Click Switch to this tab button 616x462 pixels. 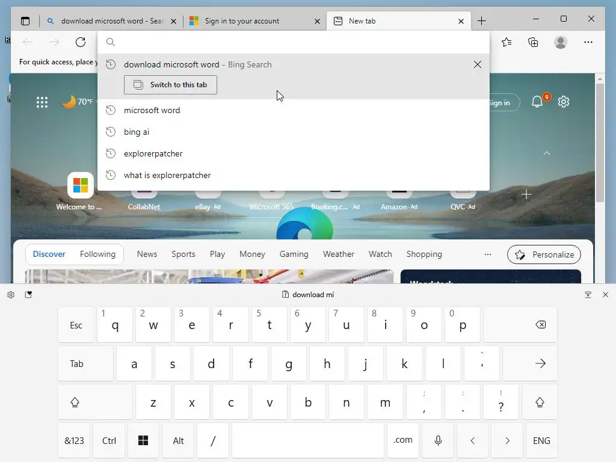[170, 85]
